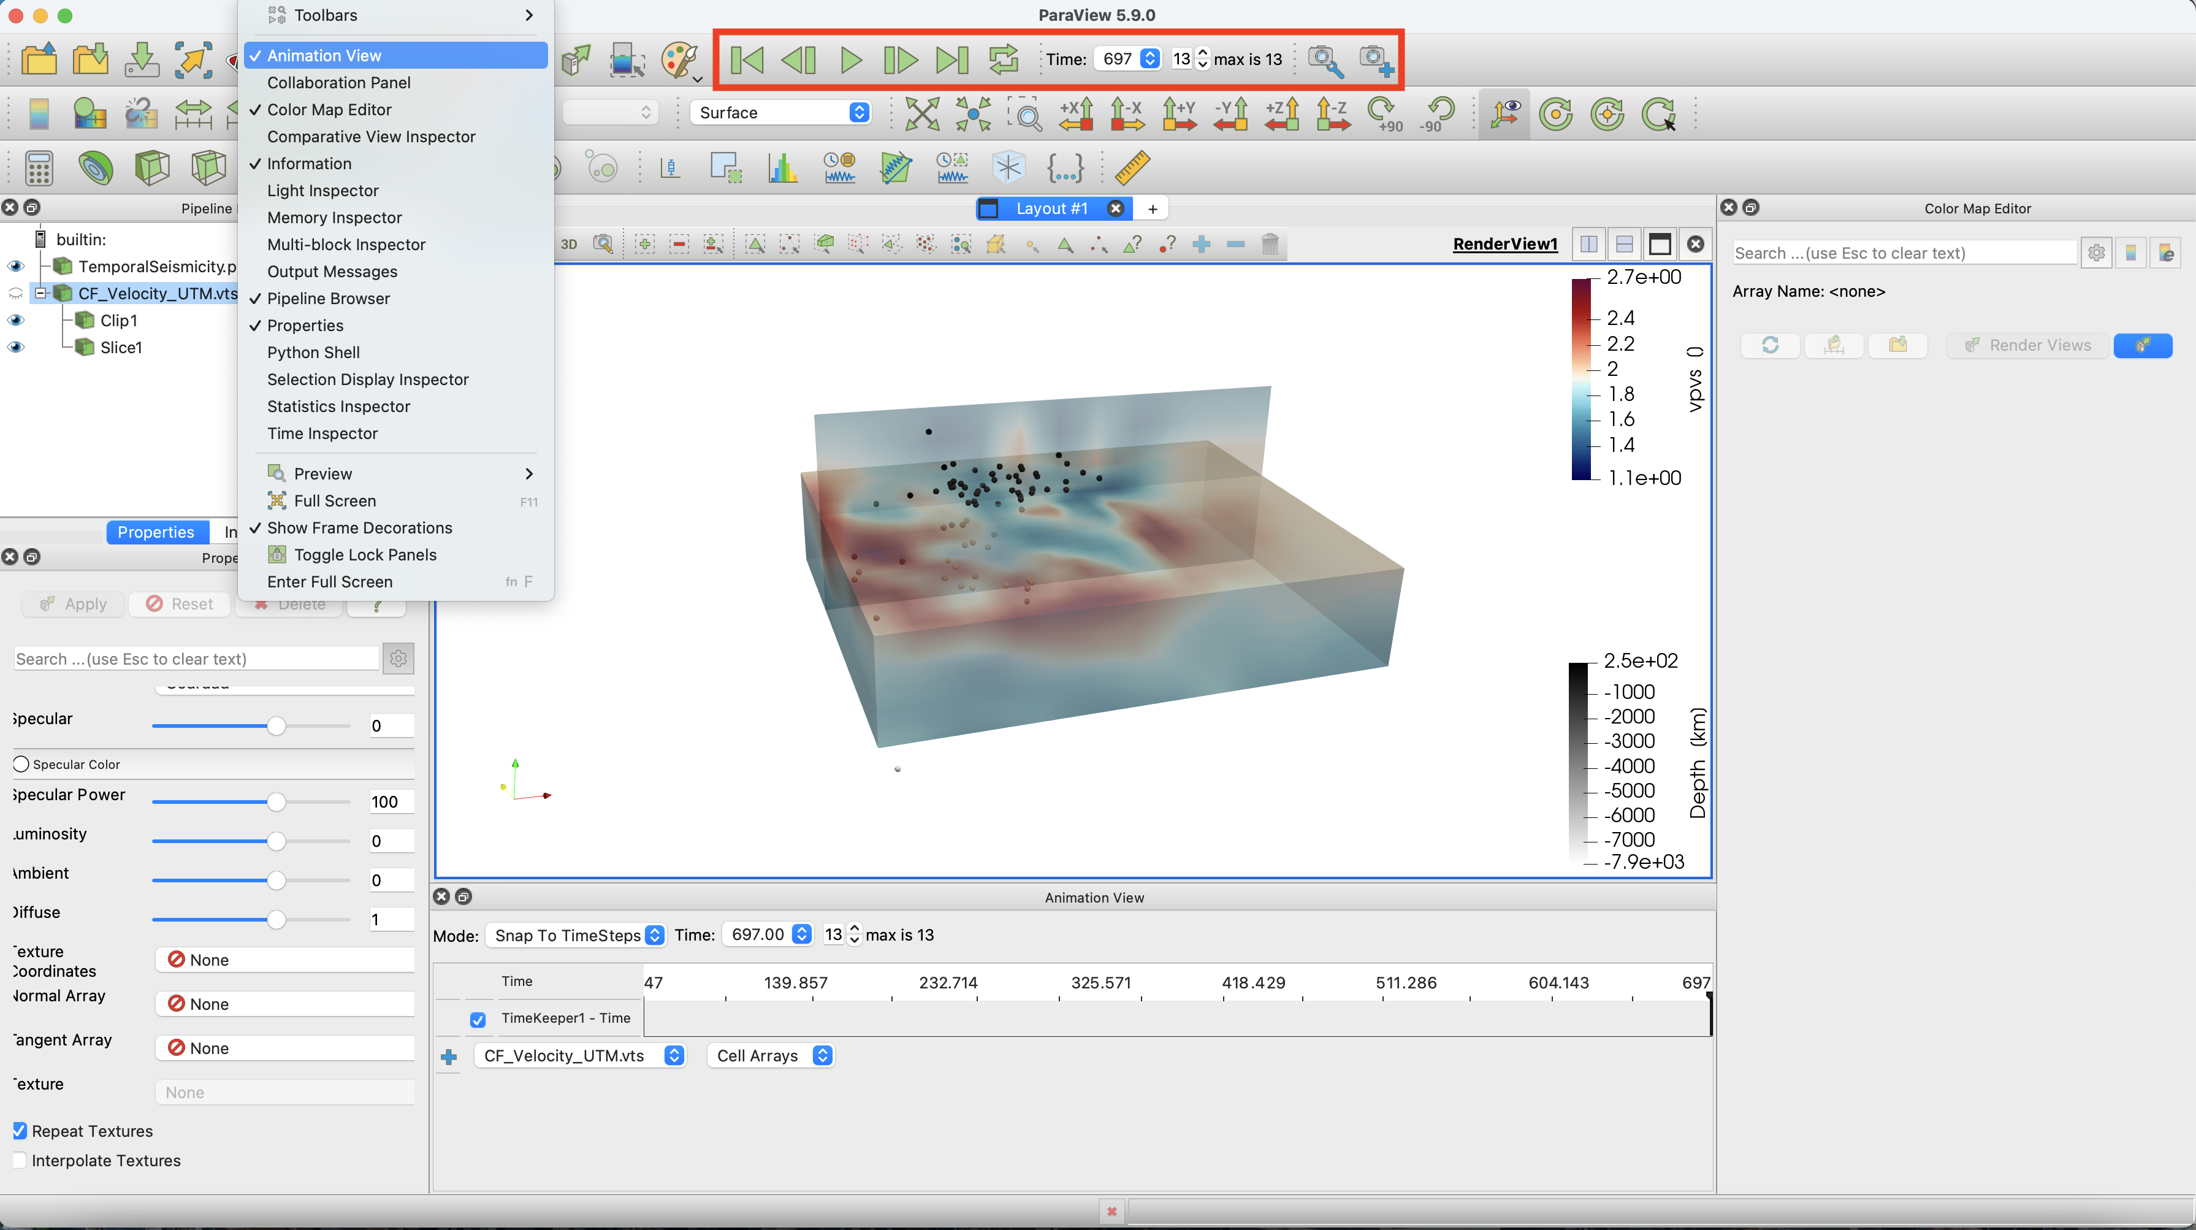Disable the Repeat Textures checkbox
Screen dimensions: 2196x1230
[20, 1130]
